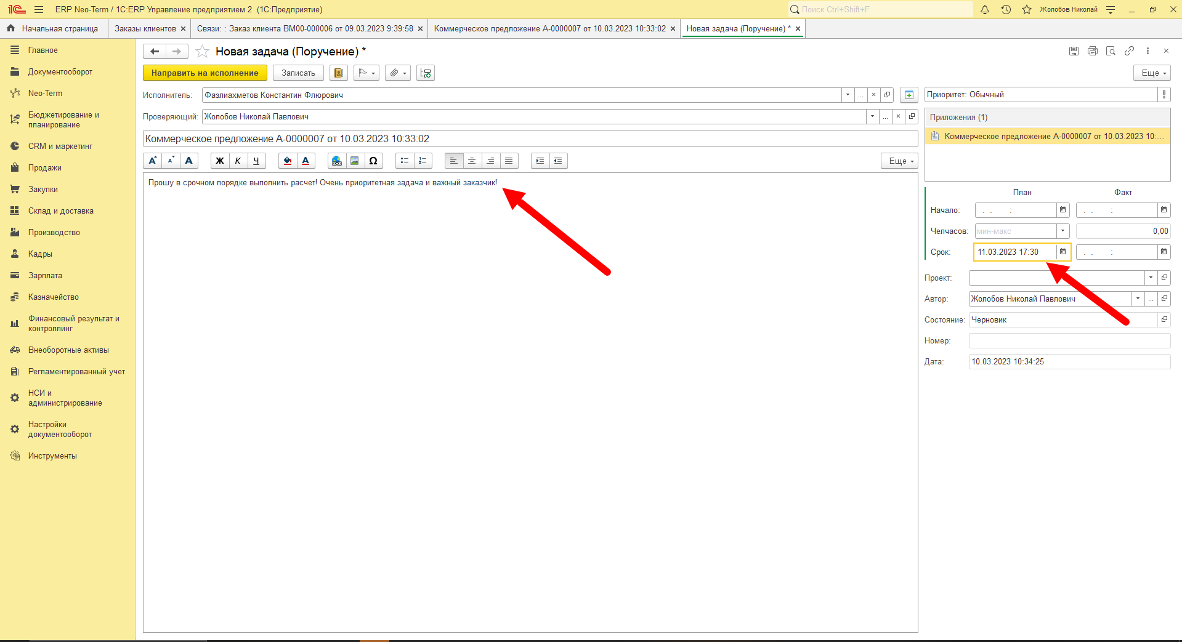Click Направить на исполнение button

[x=205, y=73]
